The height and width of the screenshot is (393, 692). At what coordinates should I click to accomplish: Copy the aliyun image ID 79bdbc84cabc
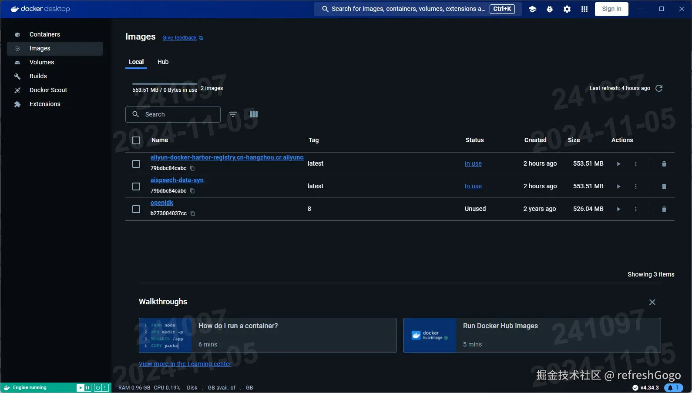[x=192, y=168]
